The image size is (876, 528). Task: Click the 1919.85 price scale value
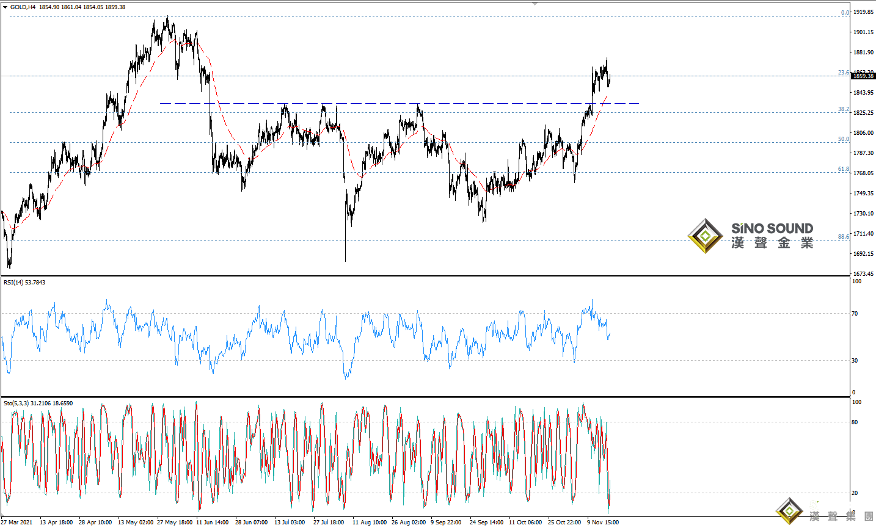[863, 12]
